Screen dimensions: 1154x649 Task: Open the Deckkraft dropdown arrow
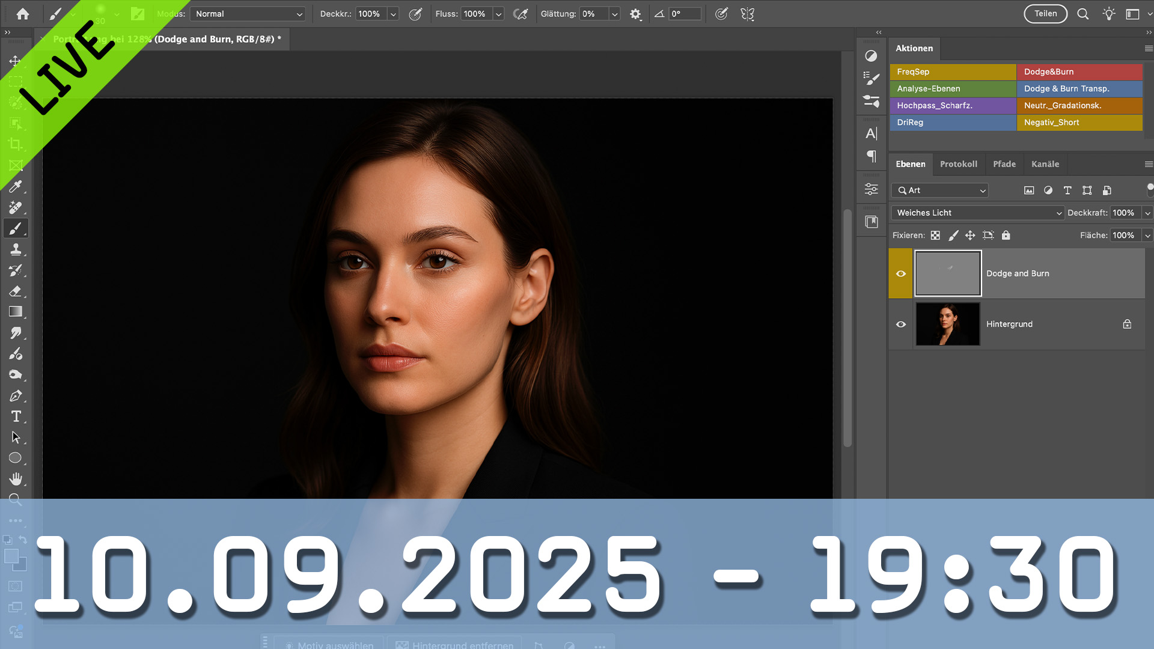point(1147,213)
